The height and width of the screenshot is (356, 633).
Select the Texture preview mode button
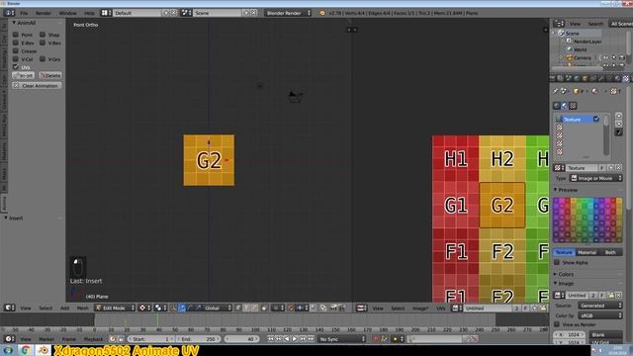564,252
